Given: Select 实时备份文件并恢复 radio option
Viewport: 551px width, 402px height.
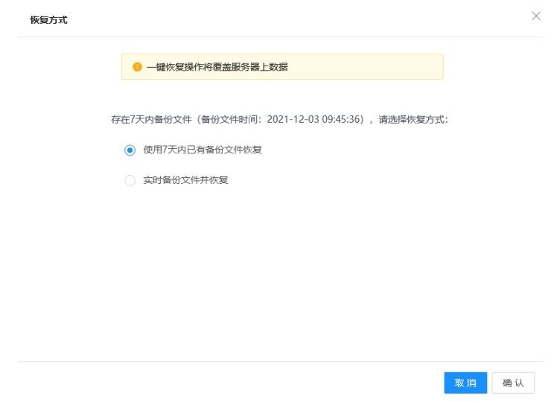Looking at the screenshot, I should (x=130, y=180).
